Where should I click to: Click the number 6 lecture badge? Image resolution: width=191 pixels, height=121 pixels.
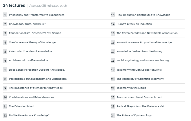[x=5, y=60]
